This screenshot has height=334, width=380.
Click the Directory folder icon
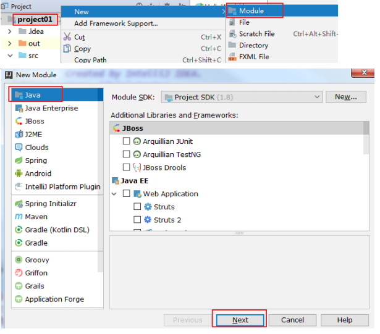click(232, 45)
